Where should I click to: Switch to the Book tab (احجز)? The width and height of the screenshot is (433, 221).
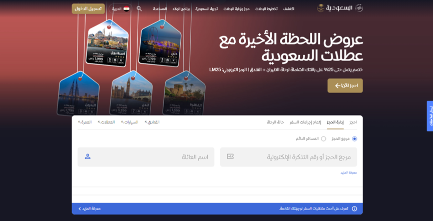(x=353, y=122)
